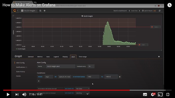Open YouTube player settings gear
175x98 pixels.
pyautogui.click(x=153, y=94)
